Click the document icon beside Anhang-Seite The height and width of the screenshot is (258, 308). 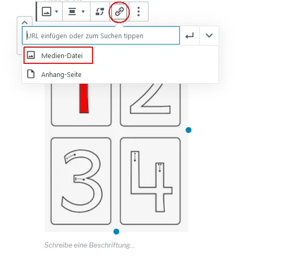coord(31,74)
